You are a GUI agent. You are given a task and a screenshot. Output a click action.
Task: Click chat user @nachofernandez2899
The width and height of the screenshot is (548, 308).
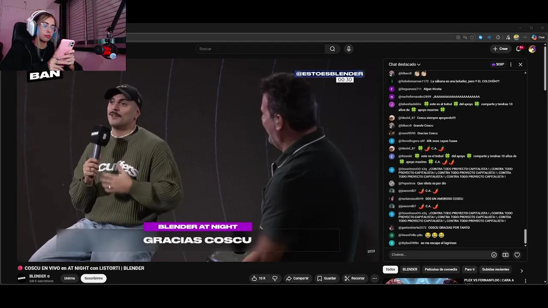click(414, 97)
